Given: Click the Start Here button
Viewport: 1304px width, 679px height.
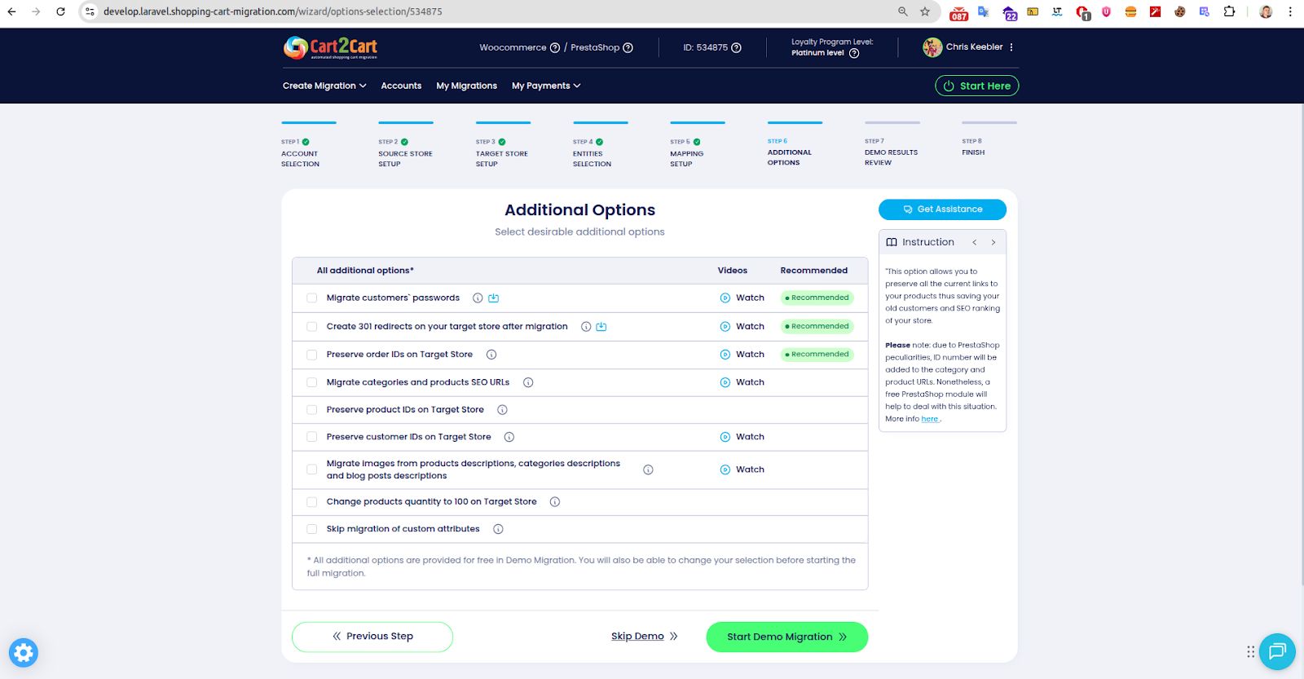Looking at the screenshot, I should click(976, 86).
